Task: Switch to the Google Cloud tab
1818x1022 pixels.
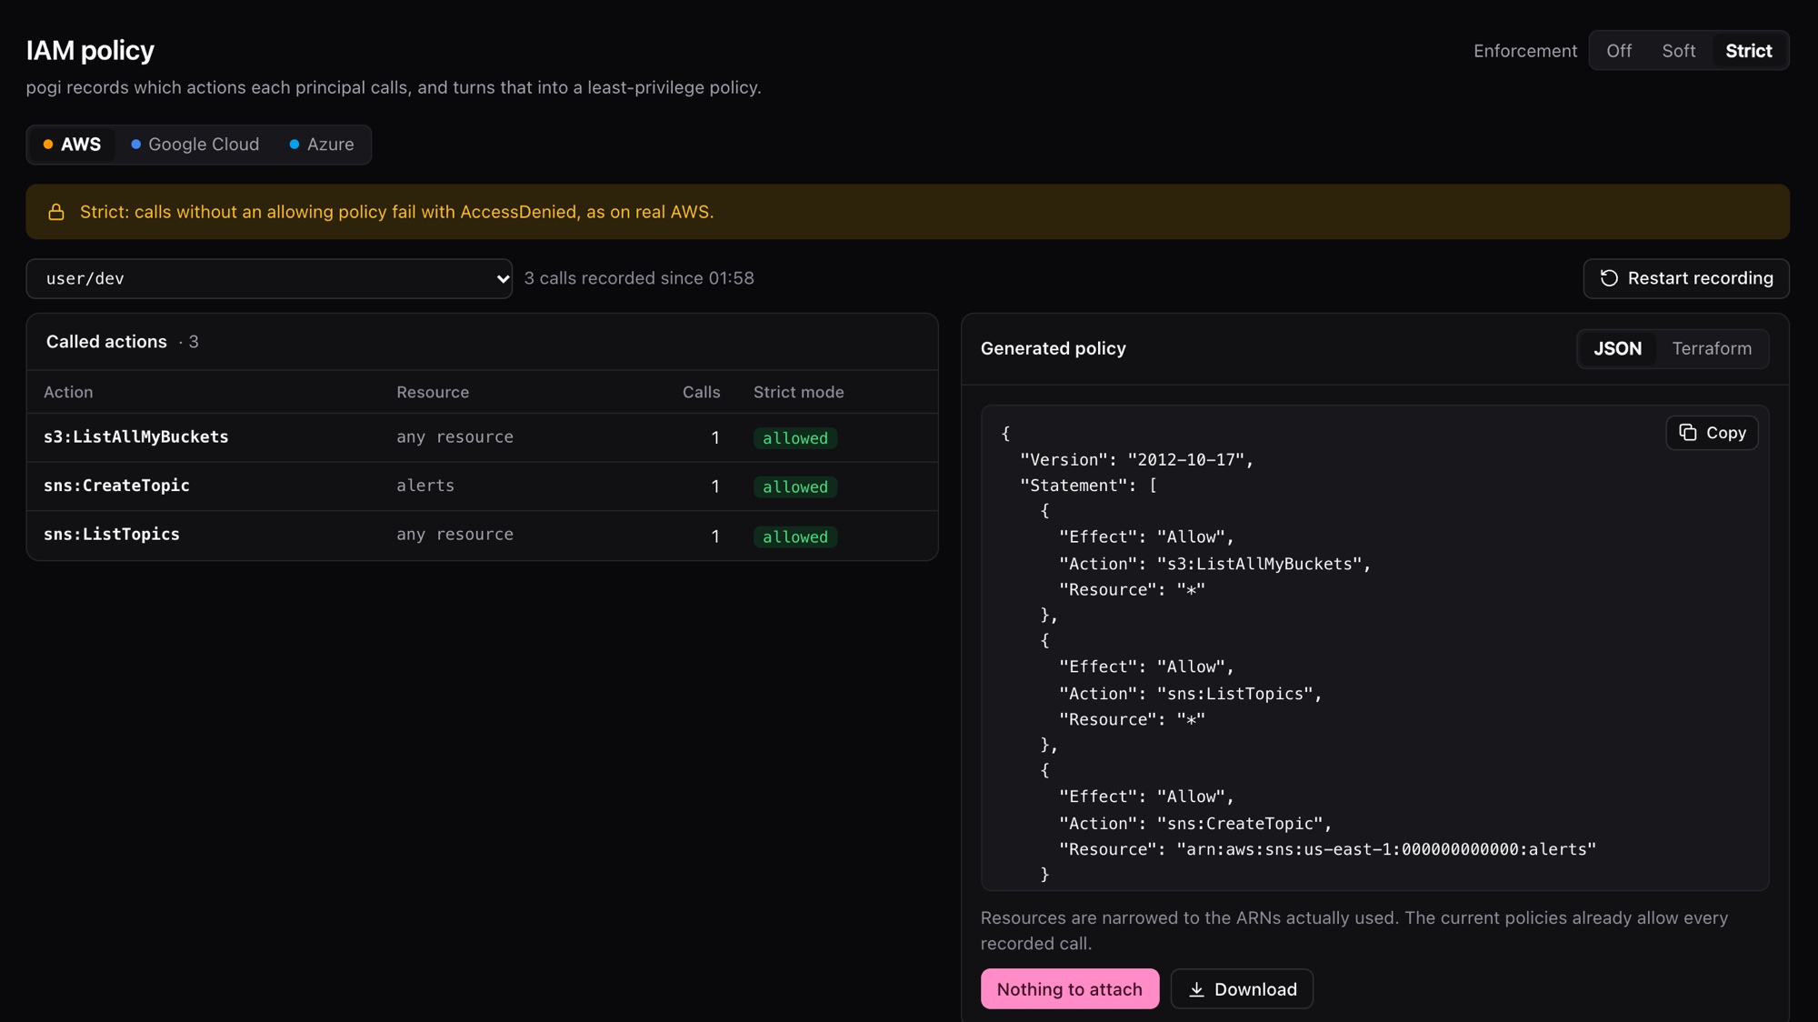Action: [195, 145]
